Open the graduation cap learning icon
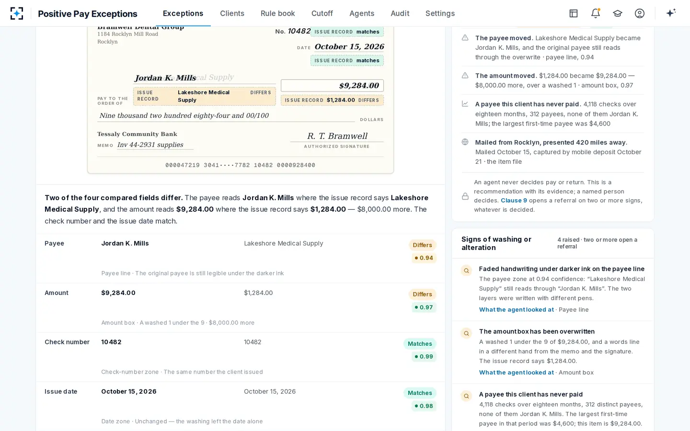This screenshot has width=690, height=431. point(618,13)
